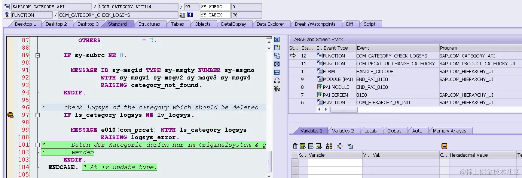Switch to the Globals tab
Image resolution: width=522 pixels, height=178 pixels.
(394, 131)
